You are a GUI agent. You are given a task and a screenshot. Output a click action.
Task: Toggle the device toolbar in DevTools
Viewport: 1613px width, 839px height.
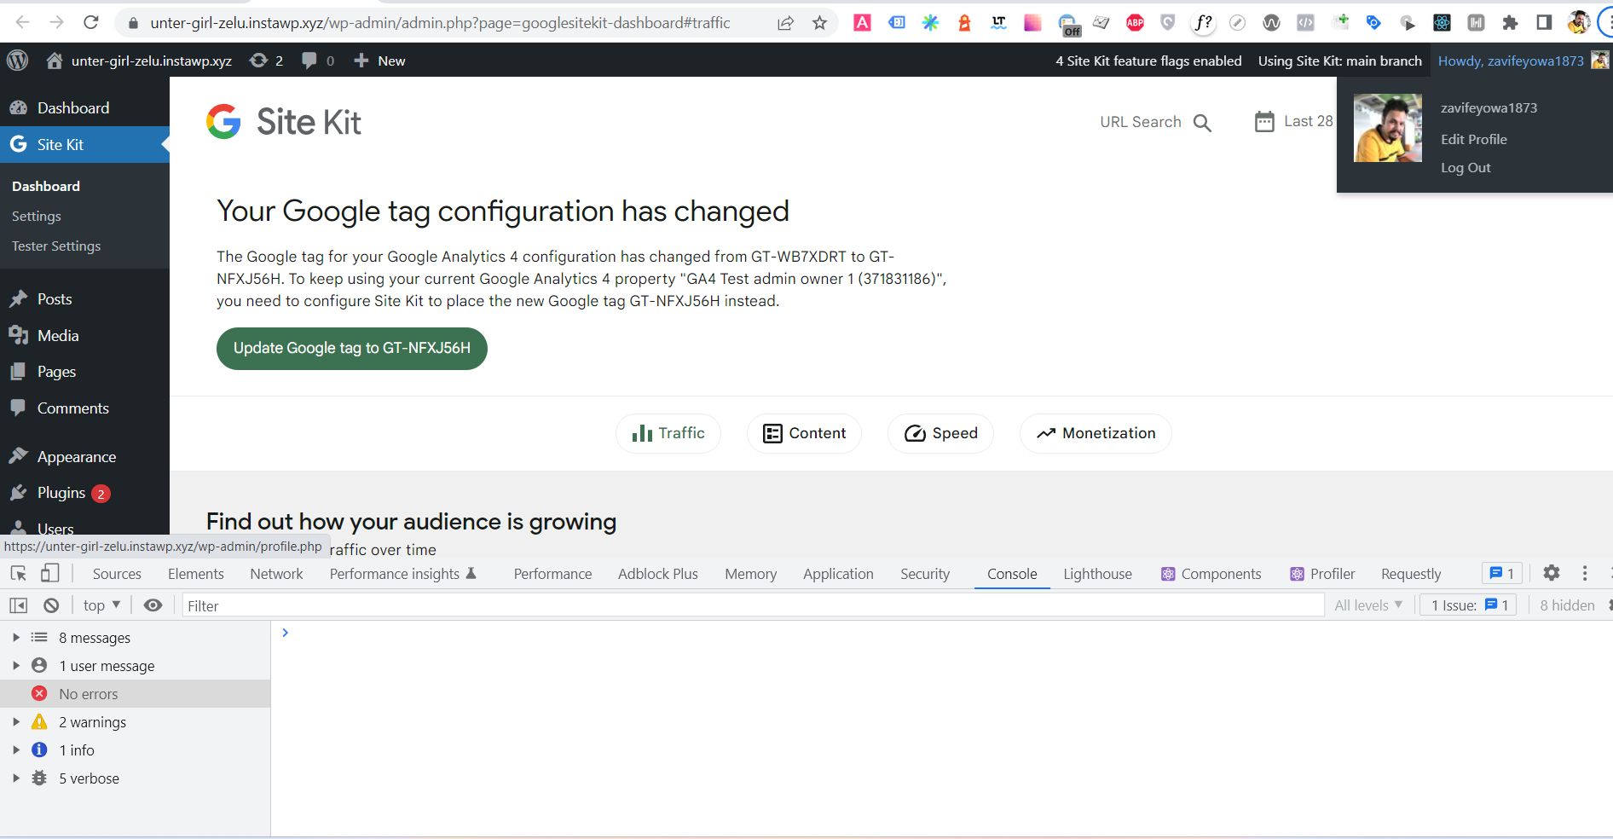[x=50, y=573]
